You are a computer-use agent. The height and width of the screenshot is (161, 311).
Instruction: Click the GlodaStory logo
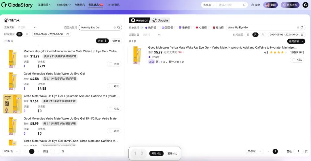point(17,5)
